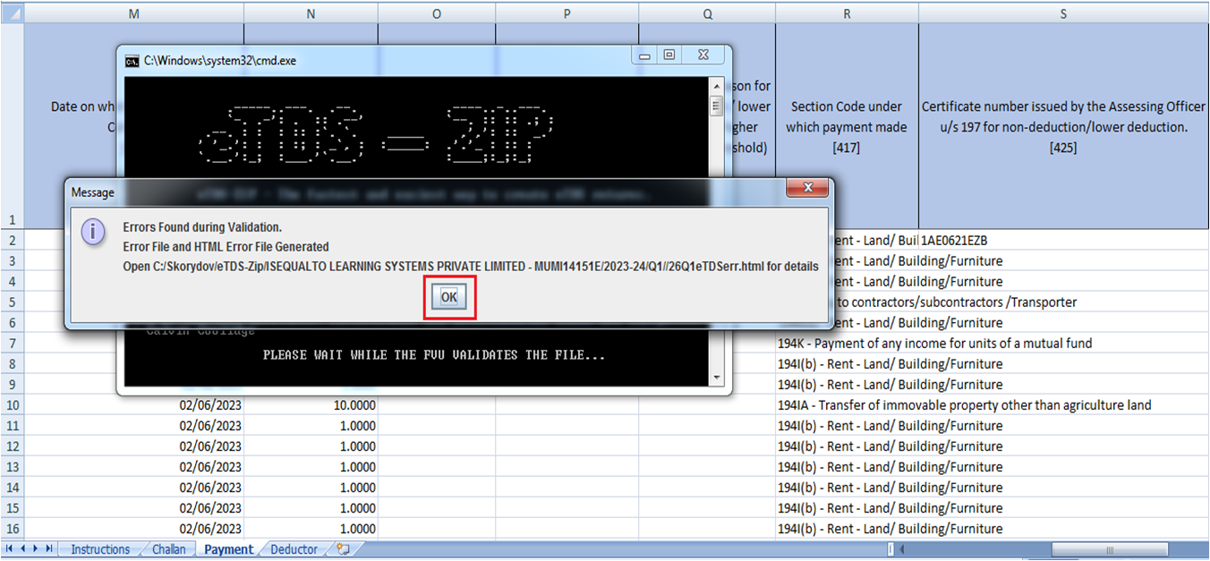Switch to the Instructions sheet tab
This screenshot has height=561, width=1210.
(100, 549)
